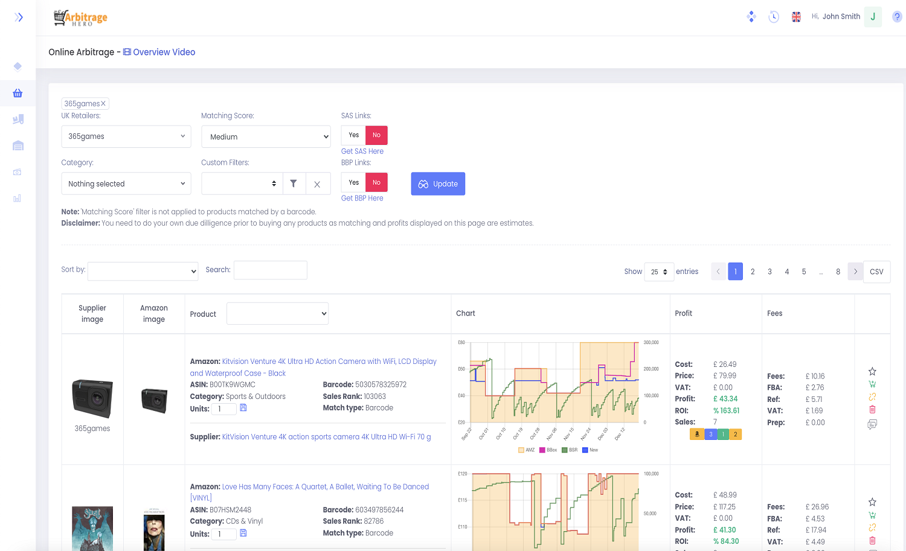906x551 pixels.
Task: Save units for Love Has Many Faces row
Action: [x=243, y=533]
